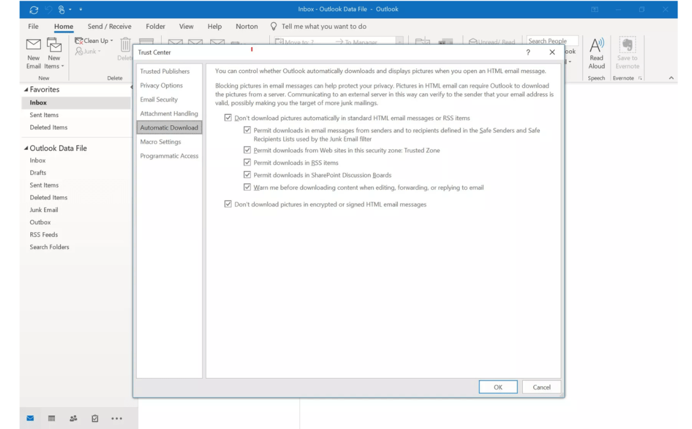The image size is (692, 429).
Task: Open the New Items dropdown arrow
Action: pos(63,66)
